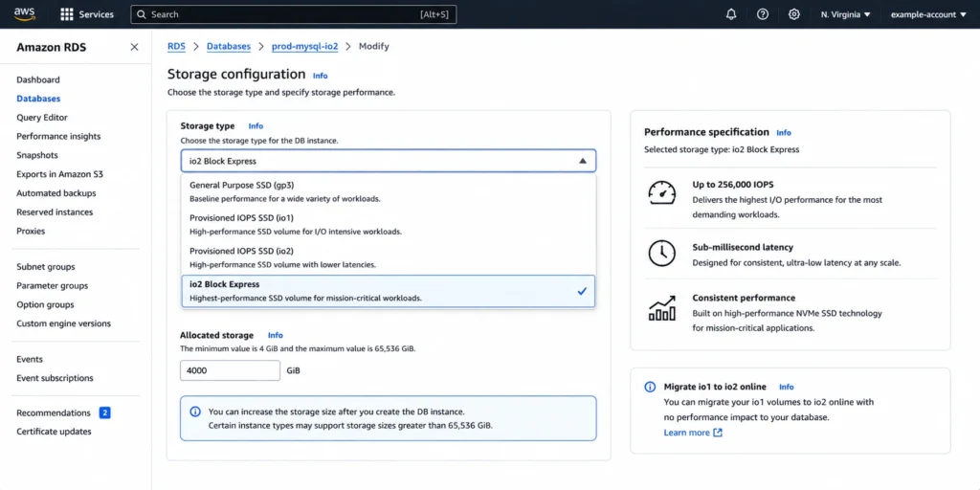Open Databases in the sidebar
The height and width of the screenshot is (490, 980).
[x=38, y=99]
